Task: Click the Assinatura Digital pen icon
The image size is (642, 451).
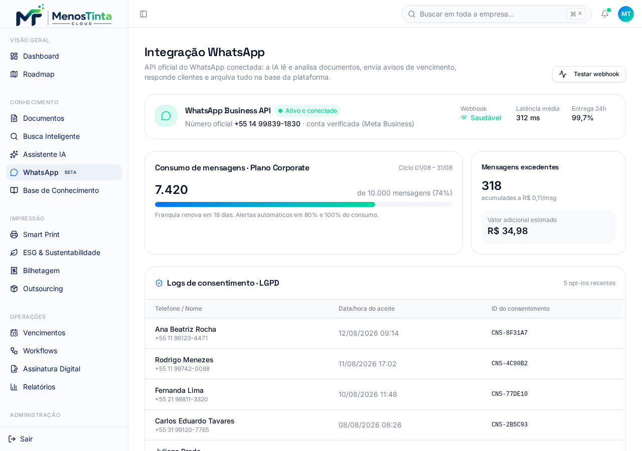Action: tap(14, 369)
